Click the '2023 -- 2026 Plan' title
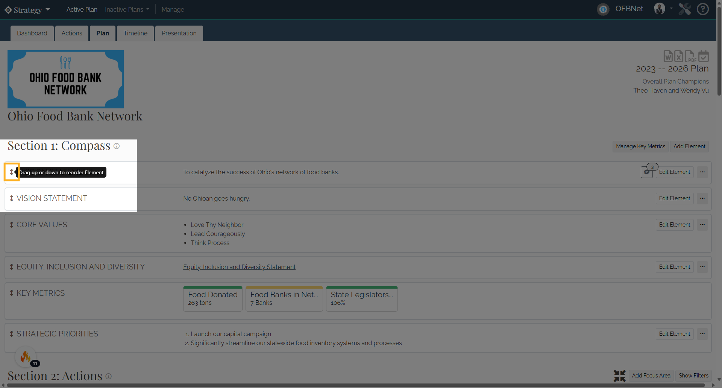Viewport: 722px width, 388px height. pyautogui.click(x=672, y=68)
